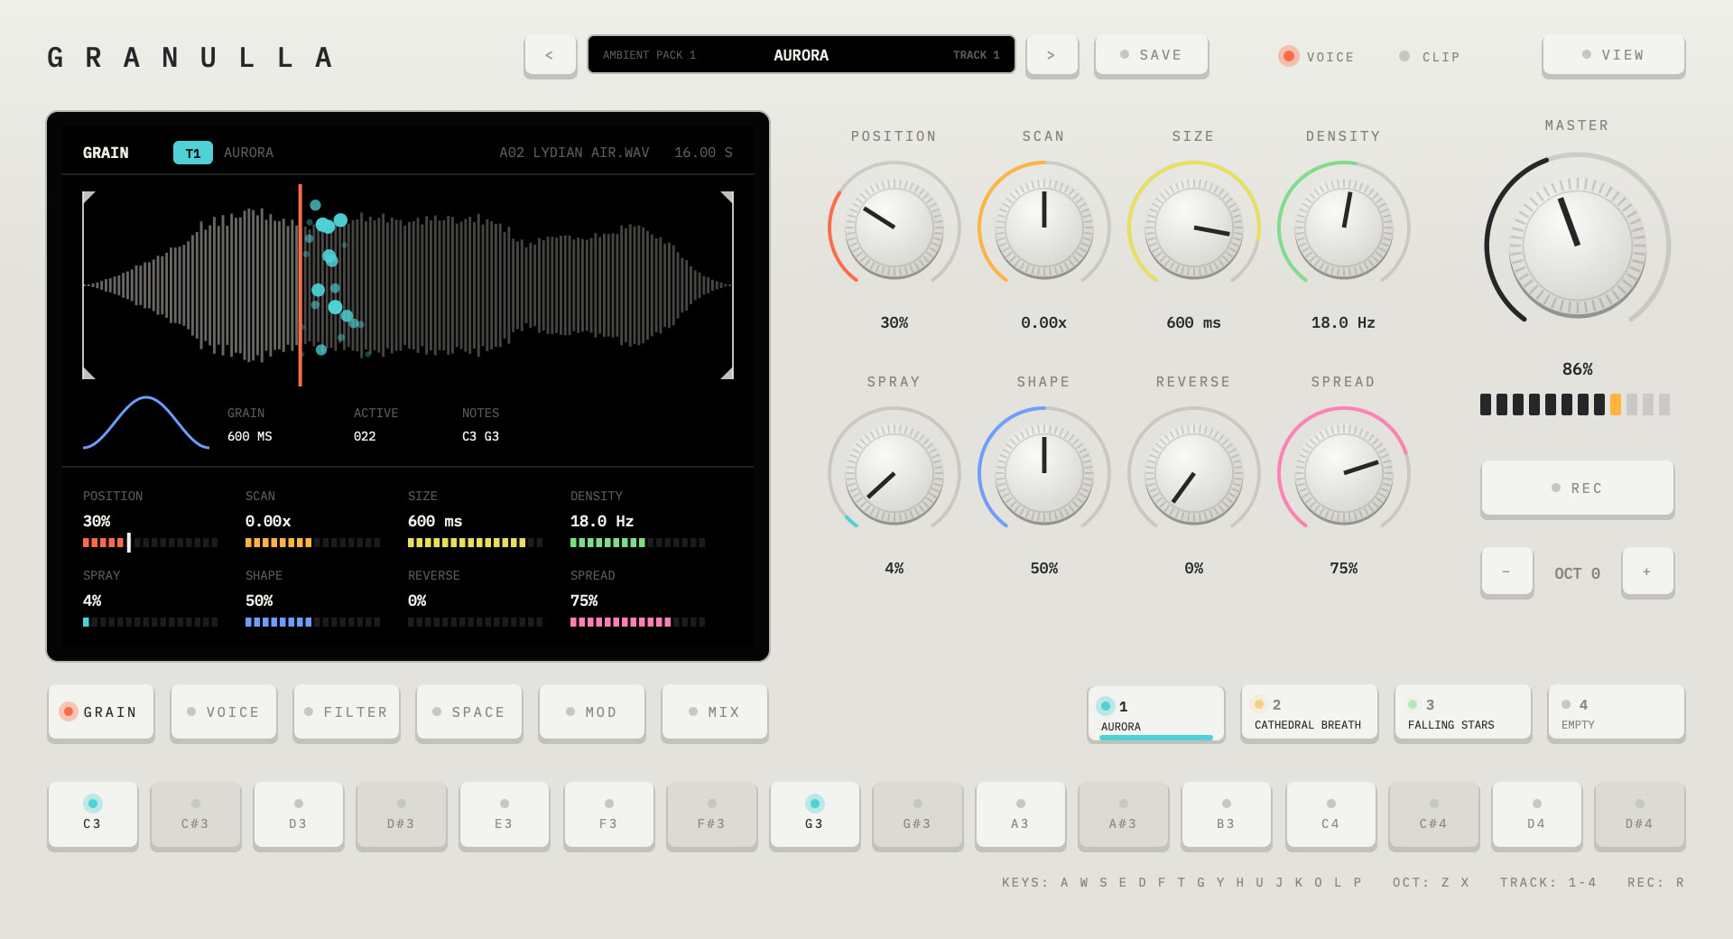Decrease octave with the minus button
This screenshot has width=1733, height=939.
point(1506,572)
